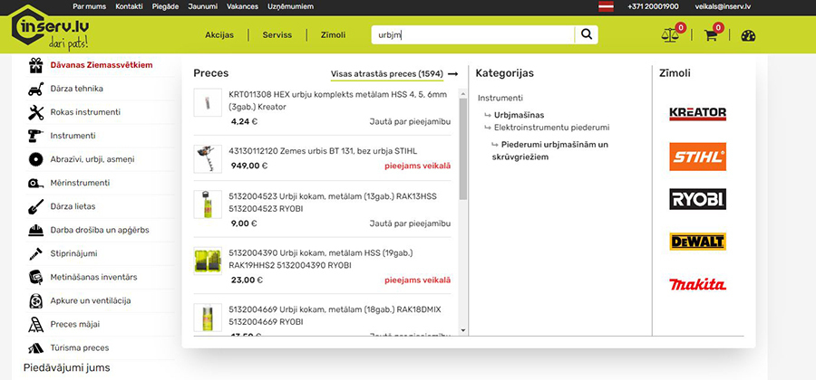This screenshot has height=380, width=816.
Task: Open the shopping cart icon
Action: point(711,35)
